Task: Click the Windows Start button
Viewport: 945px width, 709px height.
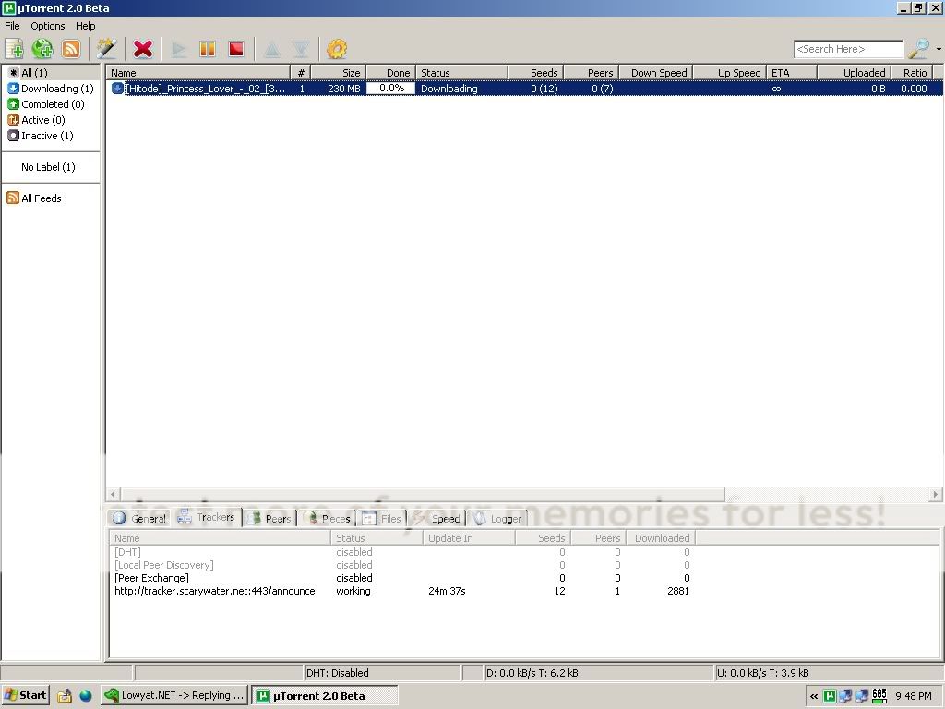Action: click(x=25, y=695)
